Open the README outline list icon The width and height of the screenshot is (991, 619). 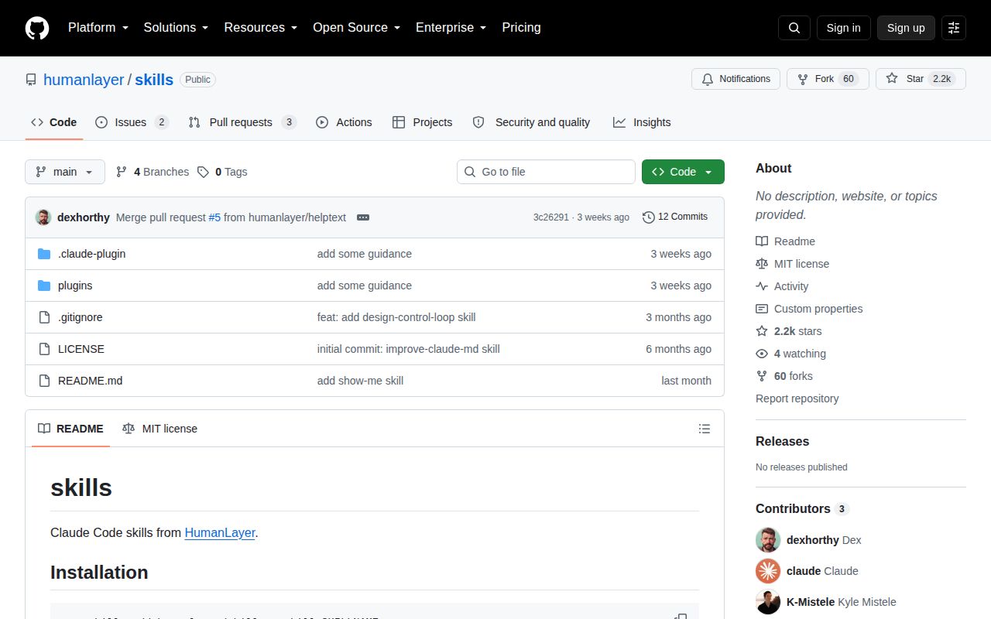pyautogui.click(x=705, y=429)
